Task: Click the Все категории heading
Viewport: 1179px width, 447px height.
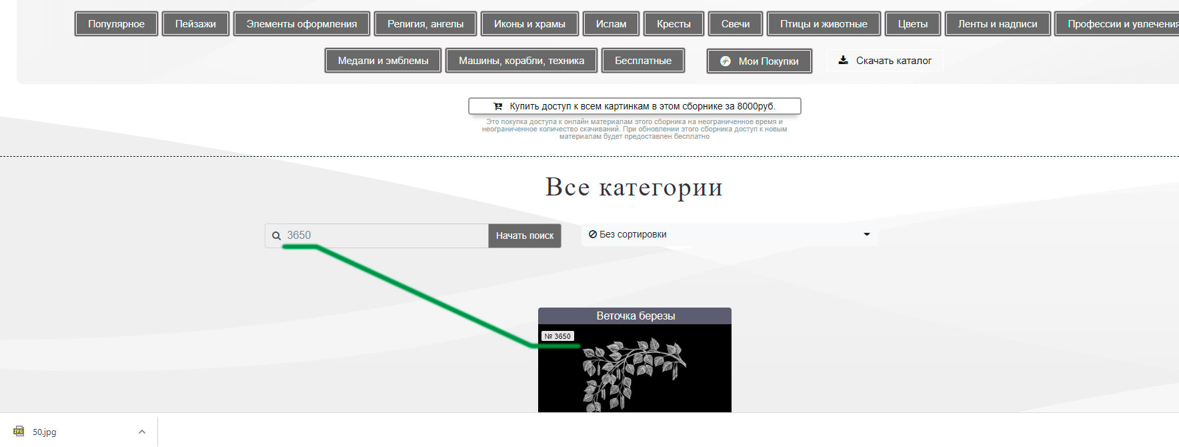Action: click(634, 187)
